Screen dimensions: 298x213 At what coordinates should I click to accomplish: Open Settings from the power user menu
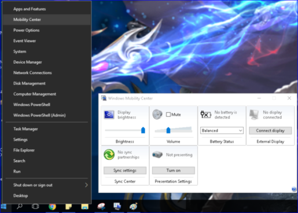point(46,139)
